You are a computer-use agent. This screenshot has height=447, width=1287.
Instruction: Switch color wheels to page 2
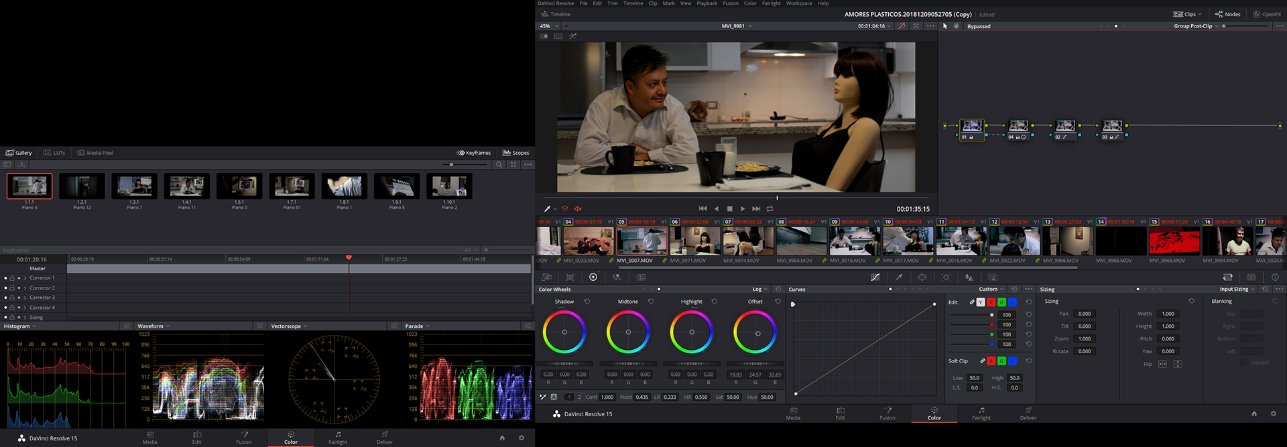coord(580,397)
